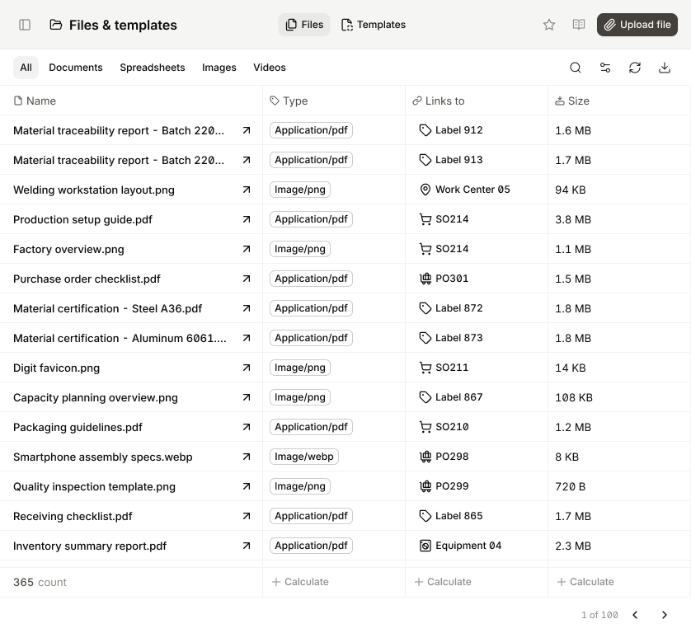Open the Equipment 04 link
The width and height of the screenshot is (691, 633).
point(460,546)
